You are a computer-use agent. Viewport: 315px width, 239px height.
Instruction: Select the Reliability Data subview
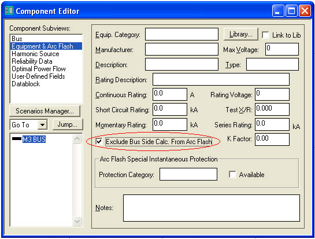(32, 61)
